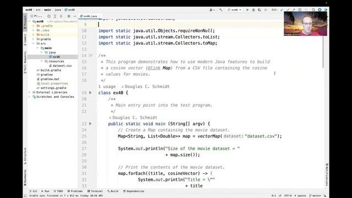Expand the gradle folder in project tree
The width and height of the screenshot is (352, 198).
pos(34,39)
